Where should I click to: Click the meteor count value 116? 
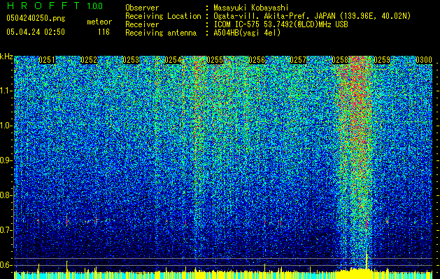(104, 32)
